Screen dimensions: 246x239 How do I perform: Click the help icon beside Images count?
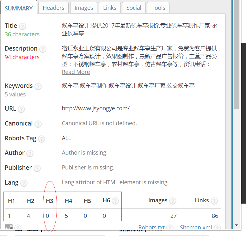click(173, 201)
